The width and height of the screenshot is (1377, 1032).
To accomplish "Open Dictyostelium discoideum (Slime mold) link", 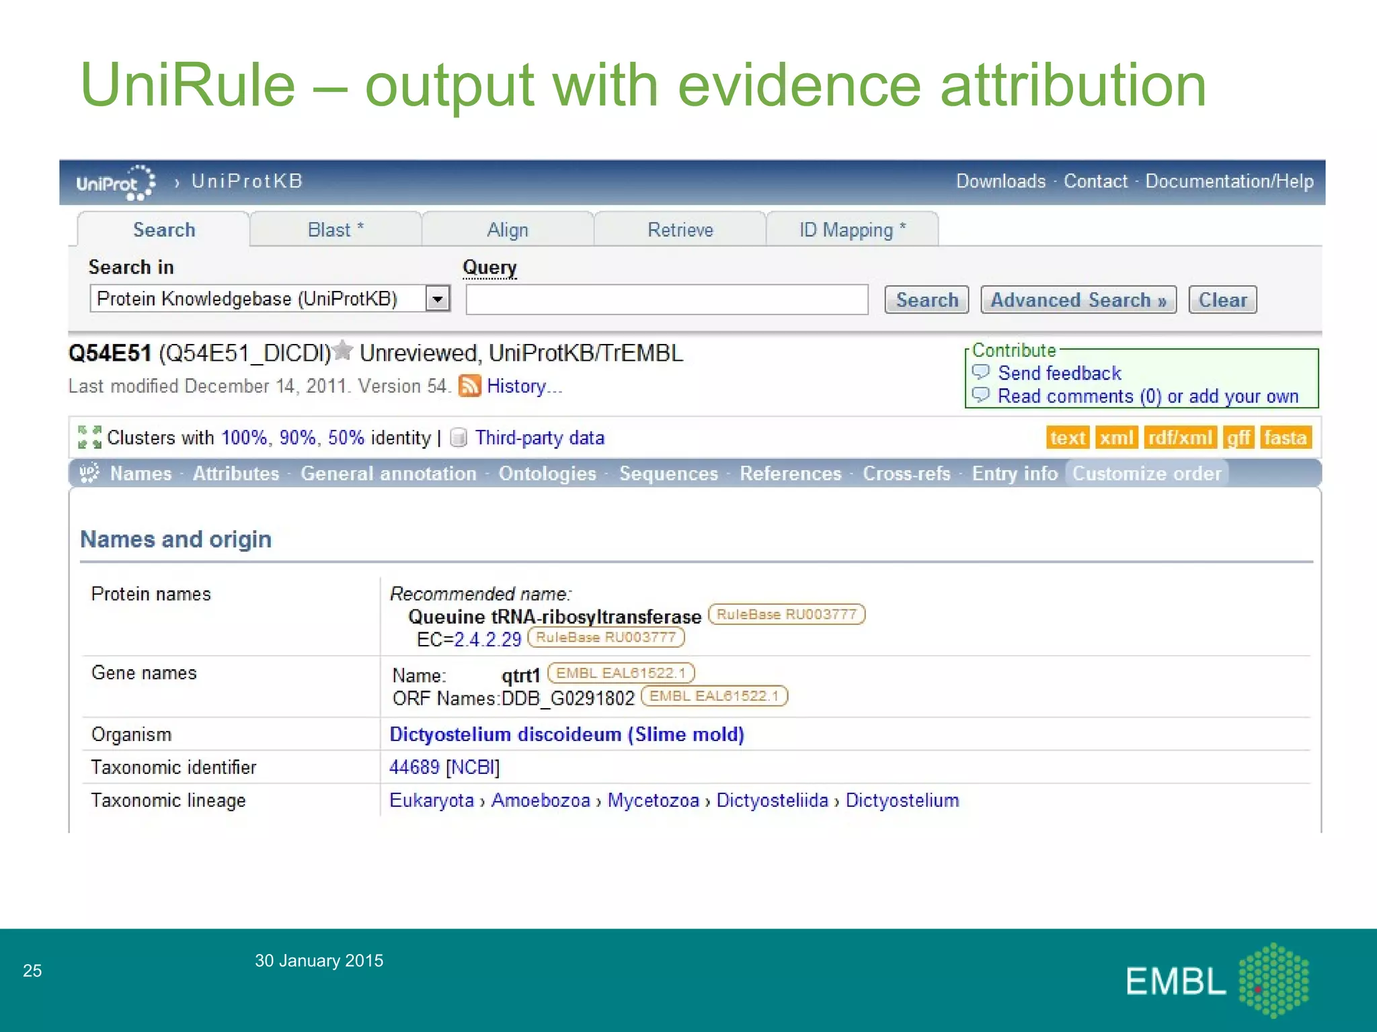I will (x=567, y=734).
